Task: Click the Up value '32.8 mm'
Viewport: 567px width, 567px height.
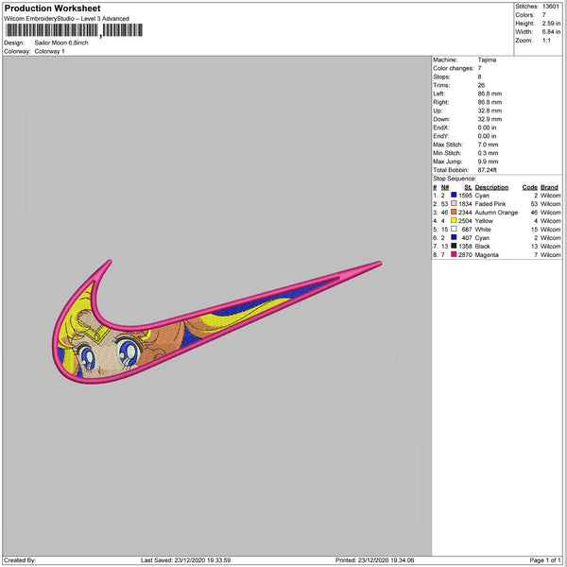Action: [490, 111]
